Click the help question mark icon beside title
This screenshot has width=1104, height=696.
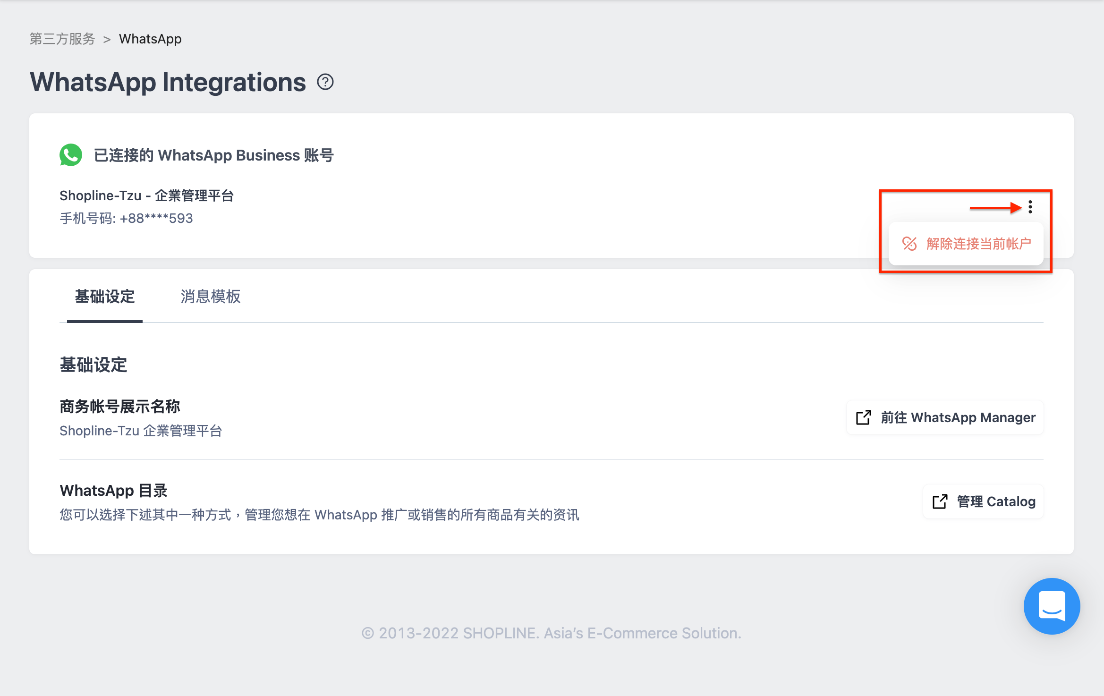(x=325, y=82)
